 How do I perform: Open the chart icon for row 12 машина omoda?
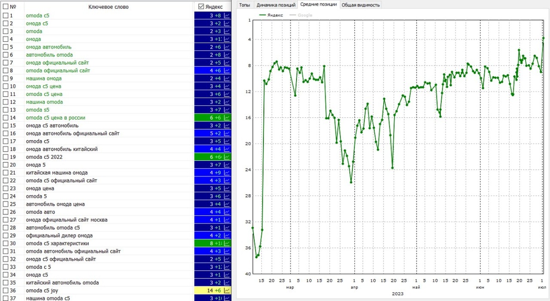click(x=227, y=102)
